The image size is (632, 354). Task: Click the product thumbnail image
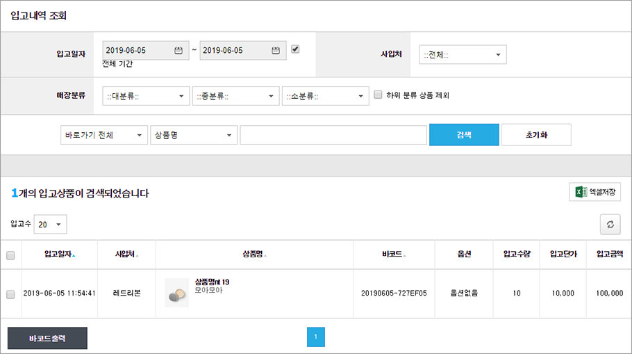(x=177, y=293)
